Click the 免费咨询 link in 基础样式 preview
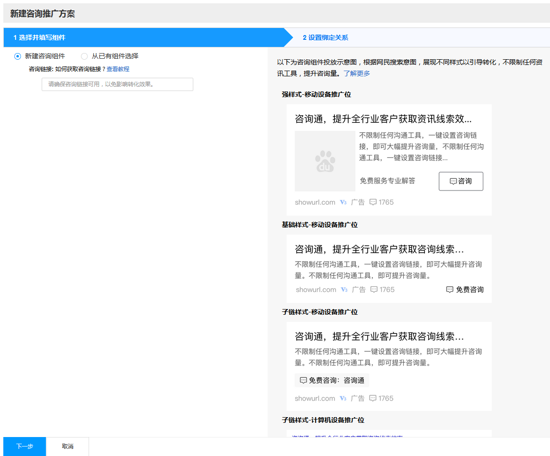The height and width of the screenshot is (456, 550). click(465, 290)
